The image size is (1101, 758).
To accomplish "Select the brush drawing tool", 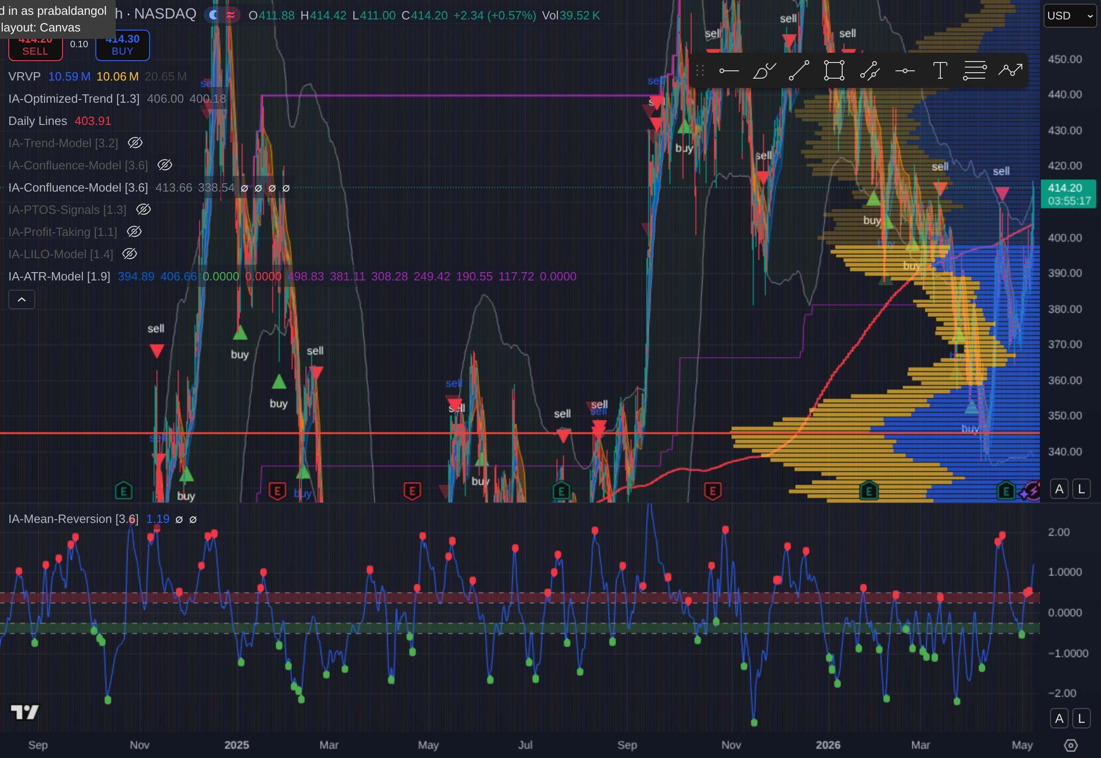I will [x=764, y=71].
